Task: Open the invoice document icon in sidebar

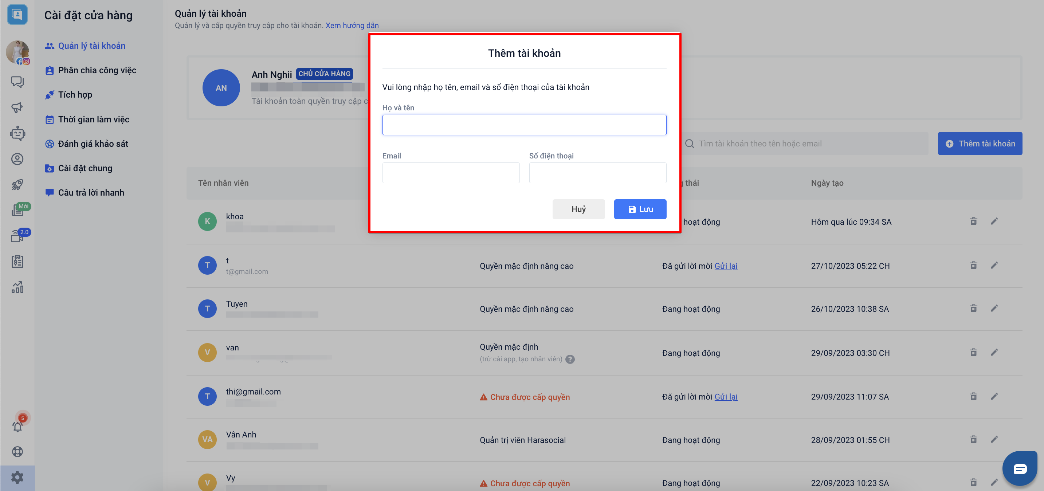Action: point(17,262)
